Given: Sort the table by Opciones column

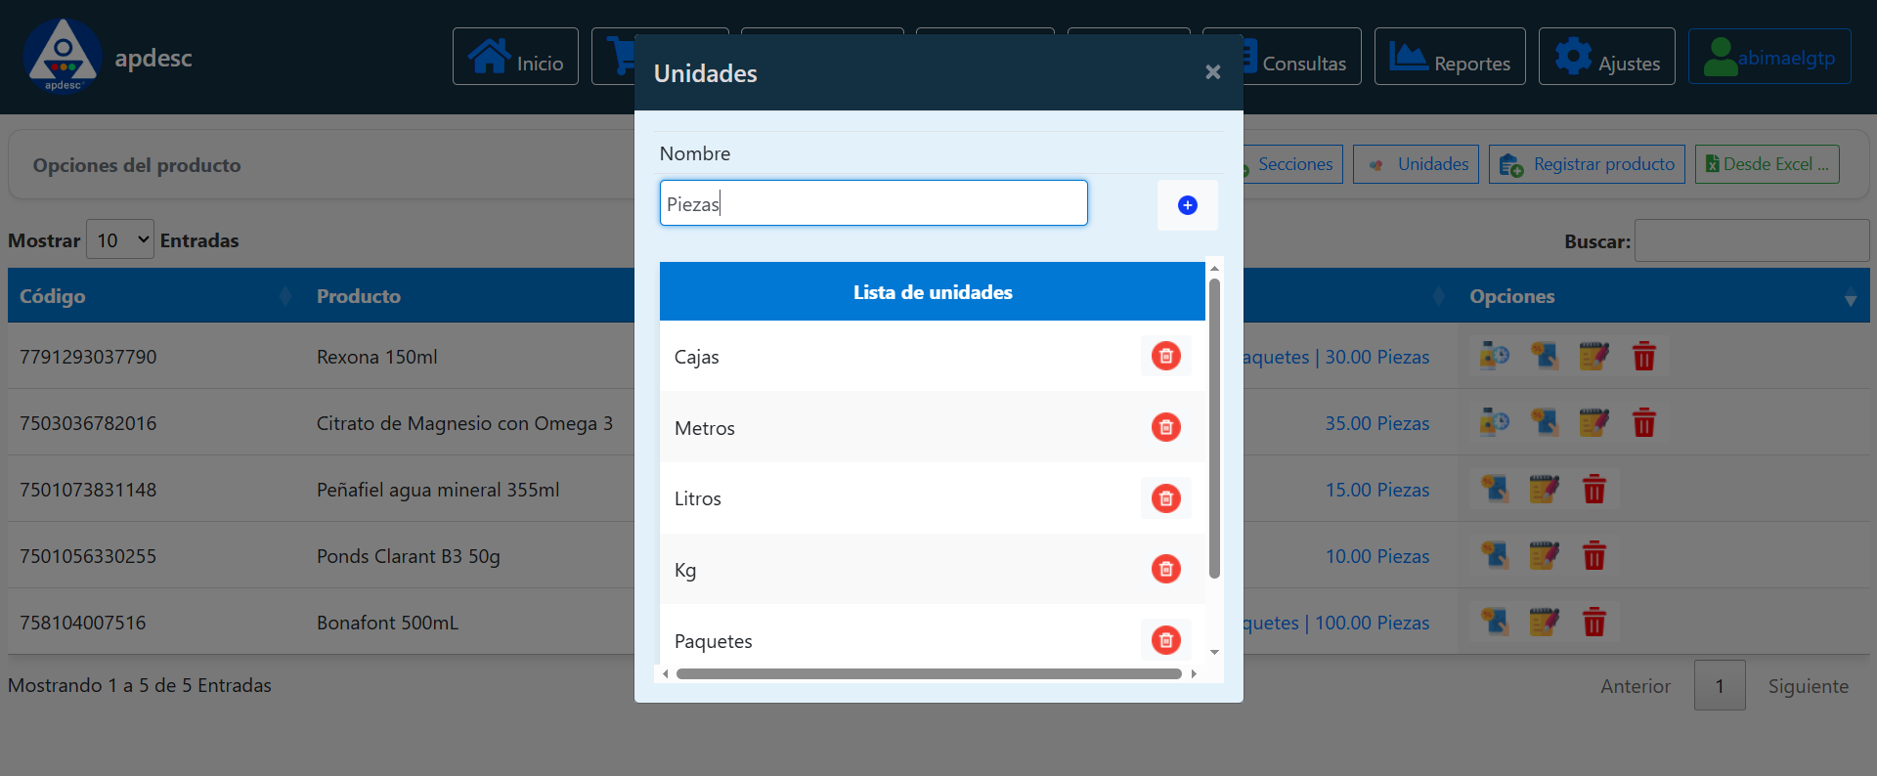Looking at the screenshot, I should click(1664, 295).
